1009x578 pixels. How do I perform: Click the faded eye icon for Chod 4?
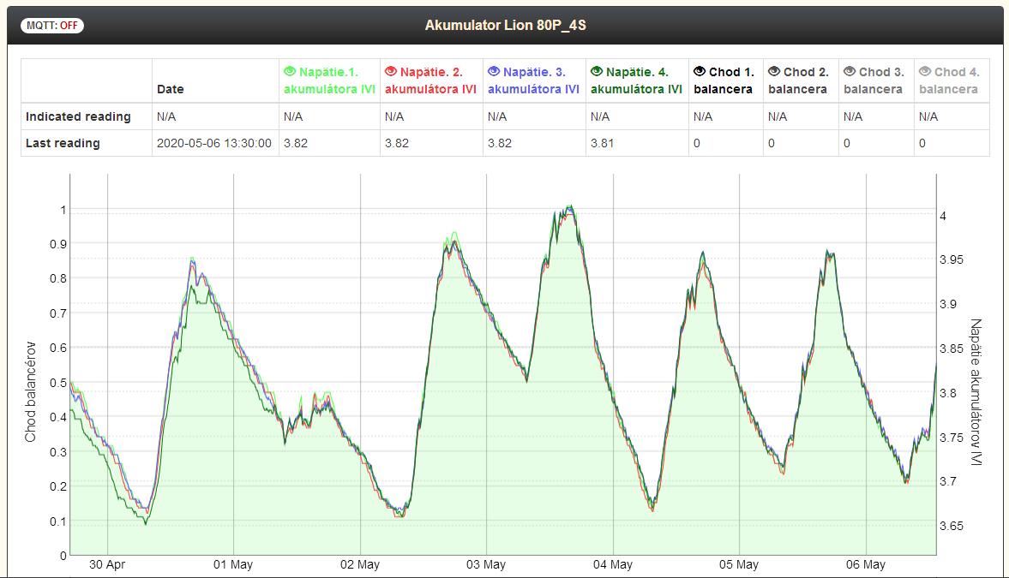925,72
